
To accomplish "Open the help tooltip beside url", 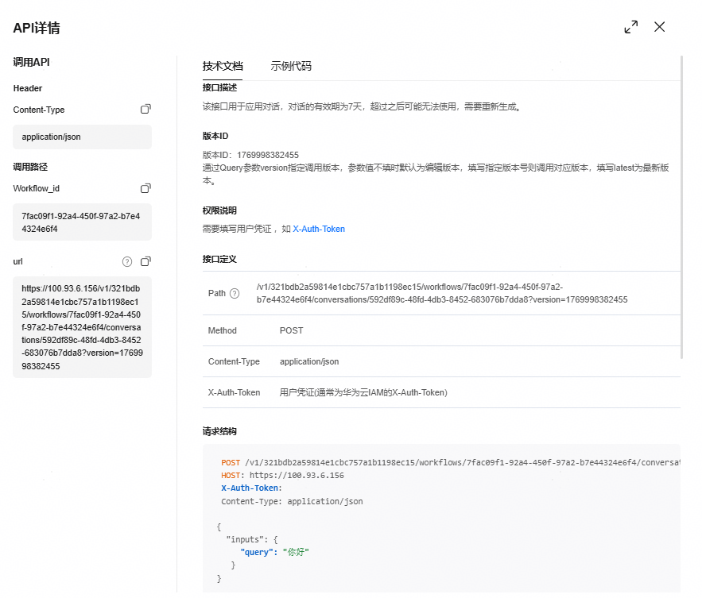I will 127,261.
